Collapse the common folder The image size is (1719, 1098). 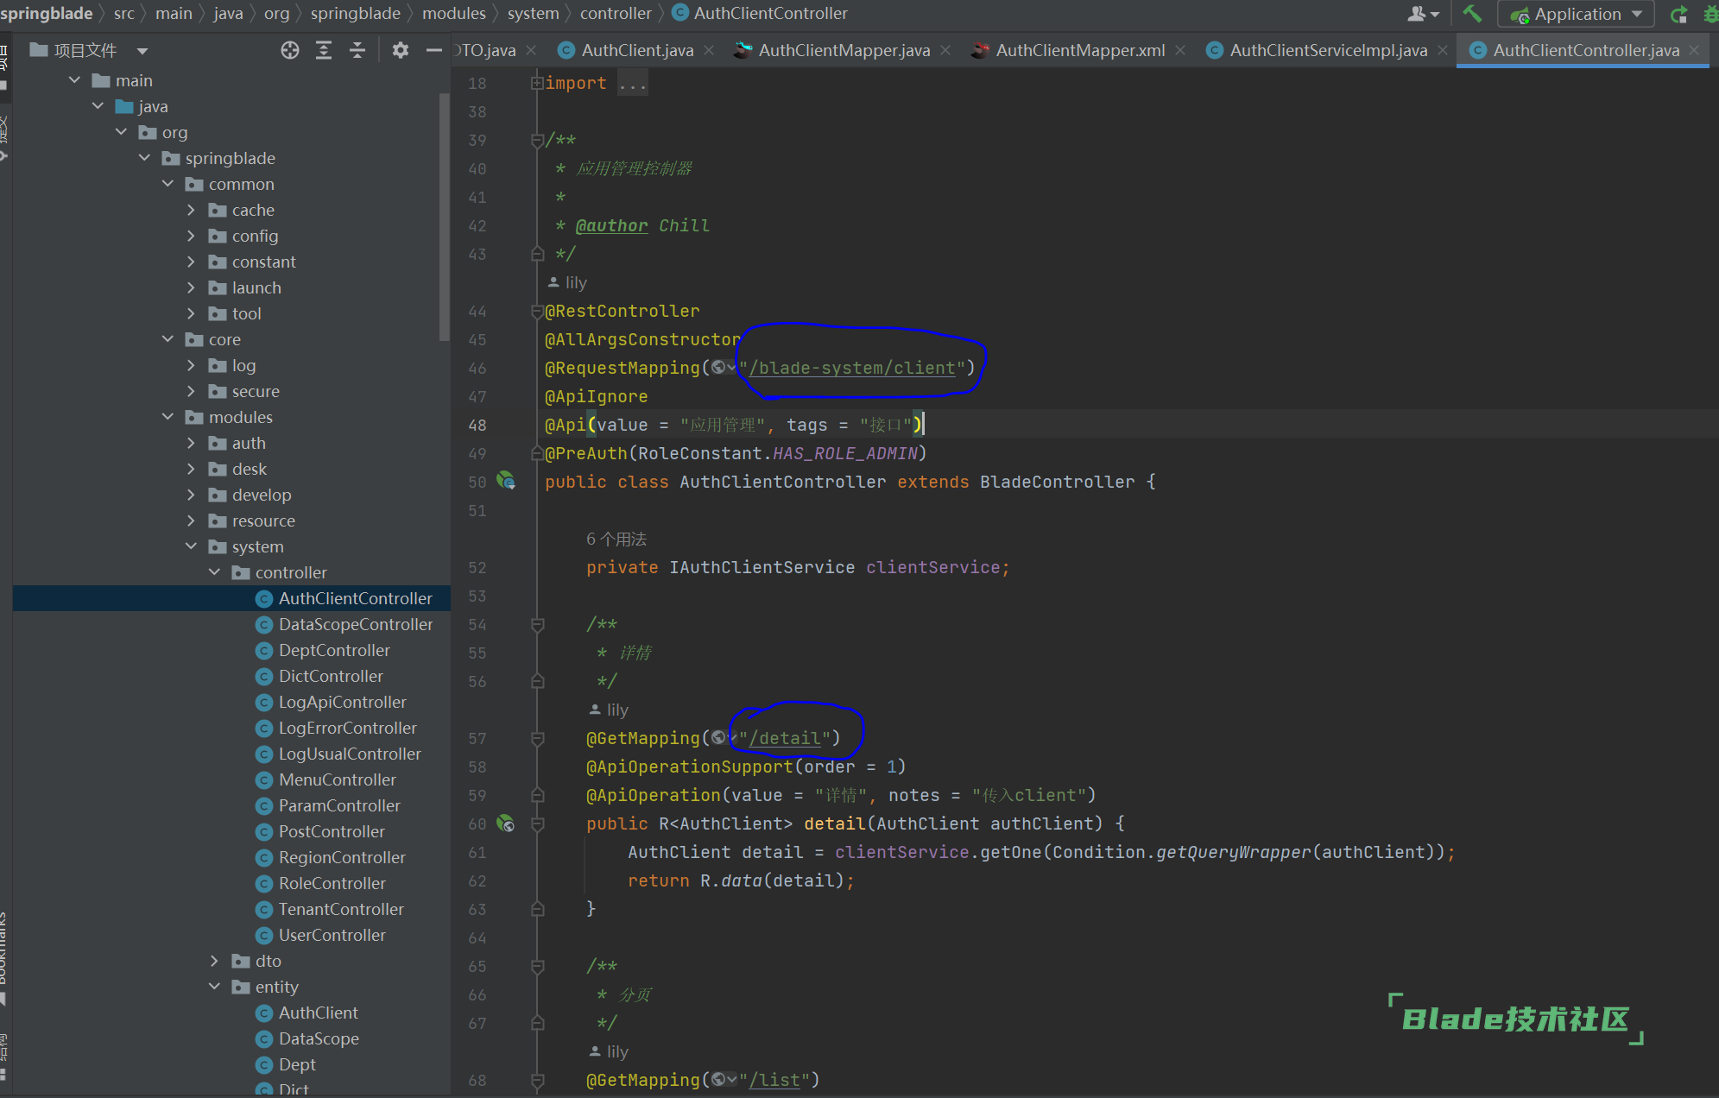point(168,184)
